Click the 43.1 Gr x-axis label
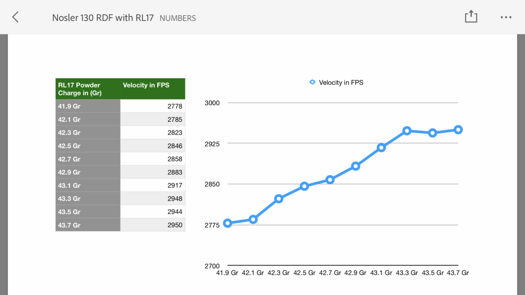The image size is (525, 295). click(x=381, y=273)
